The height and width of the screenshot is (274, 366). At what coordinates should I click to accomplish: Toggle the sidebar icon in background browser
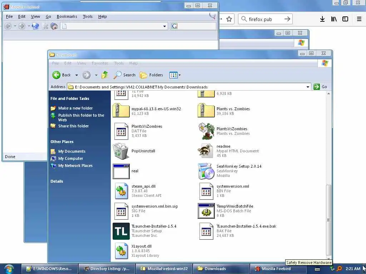(x=345, y=19)
